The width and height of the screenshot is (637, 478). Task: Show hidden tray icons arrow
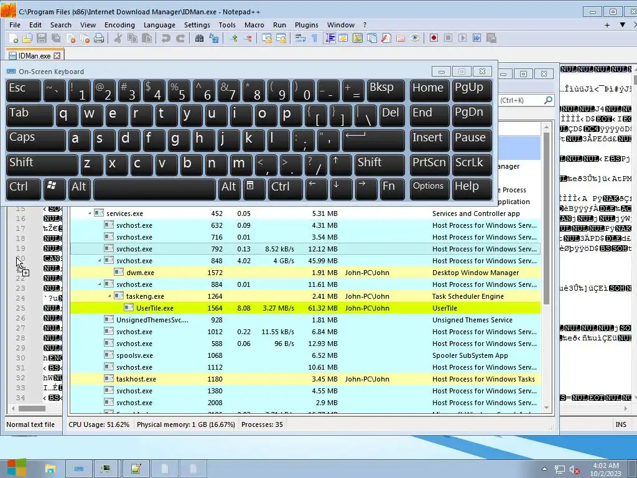[544, 469]
